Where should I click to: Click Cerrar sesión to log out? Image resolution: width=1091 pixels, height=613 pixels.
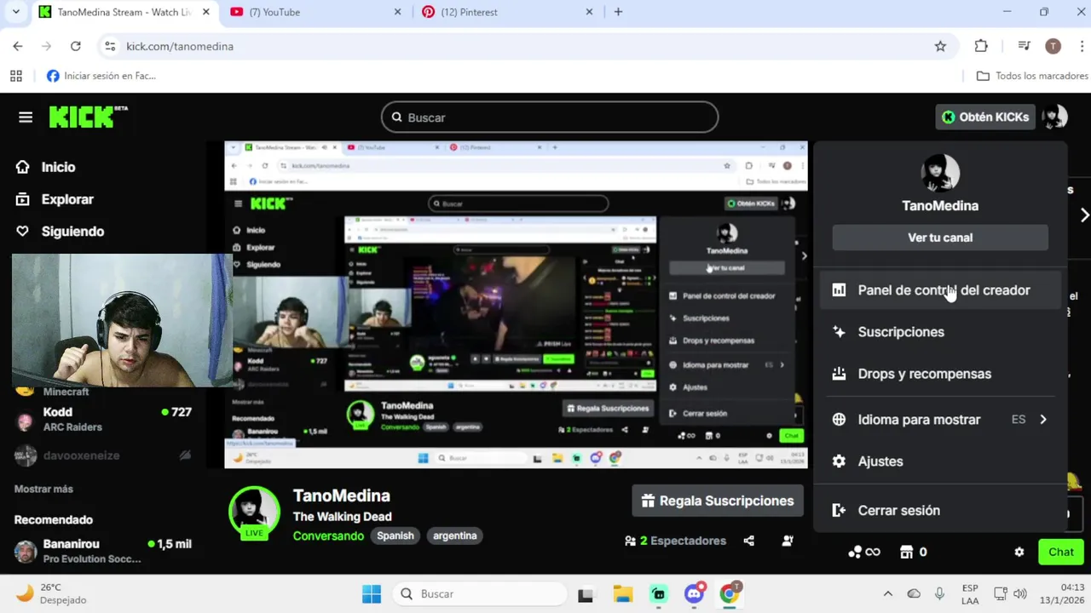pyautogui.click(x=940, y=511)
